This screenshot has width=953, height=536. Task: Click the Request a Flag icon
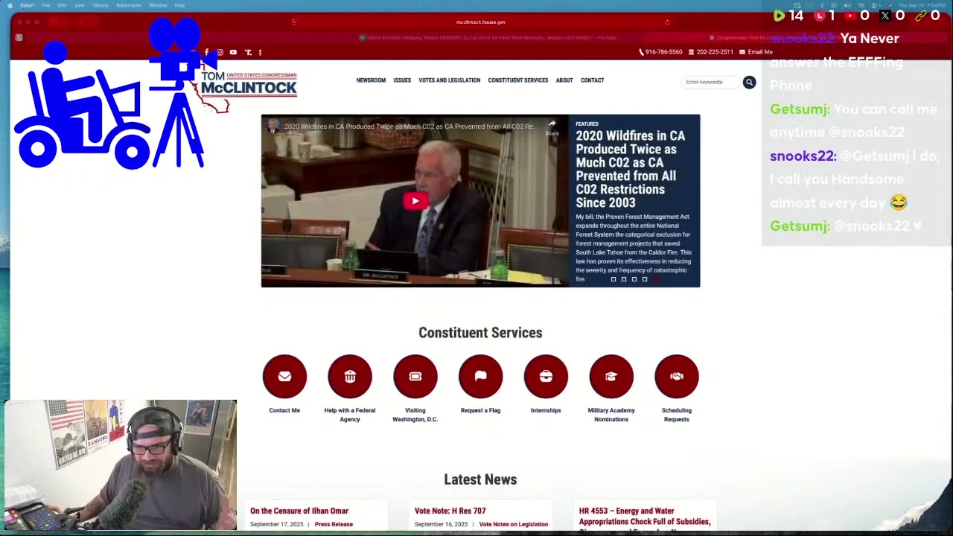point(480,376)
